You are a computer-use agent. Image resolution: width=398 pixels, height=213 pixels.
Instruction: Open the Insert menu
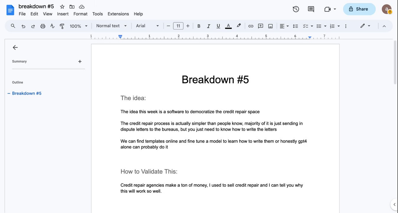click(63, 14)
